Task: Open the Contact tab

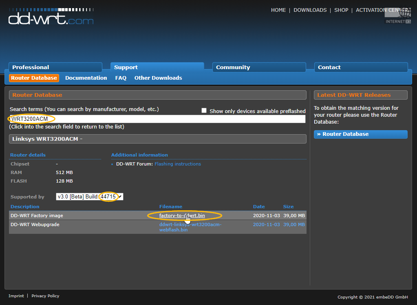Action: (361, 68)
